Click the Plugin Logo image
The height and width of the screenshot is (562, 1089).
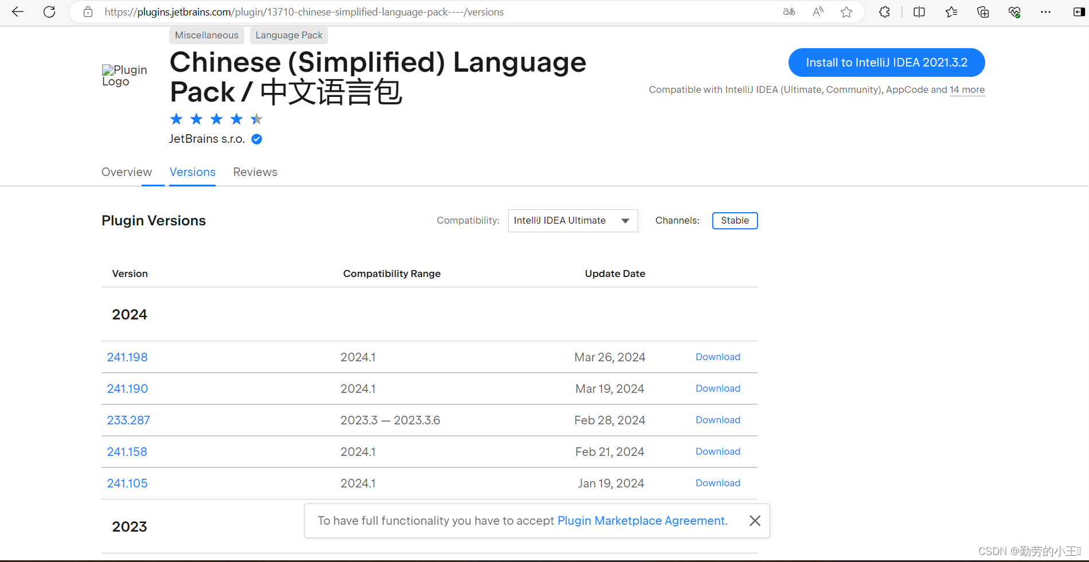[124, 76]
